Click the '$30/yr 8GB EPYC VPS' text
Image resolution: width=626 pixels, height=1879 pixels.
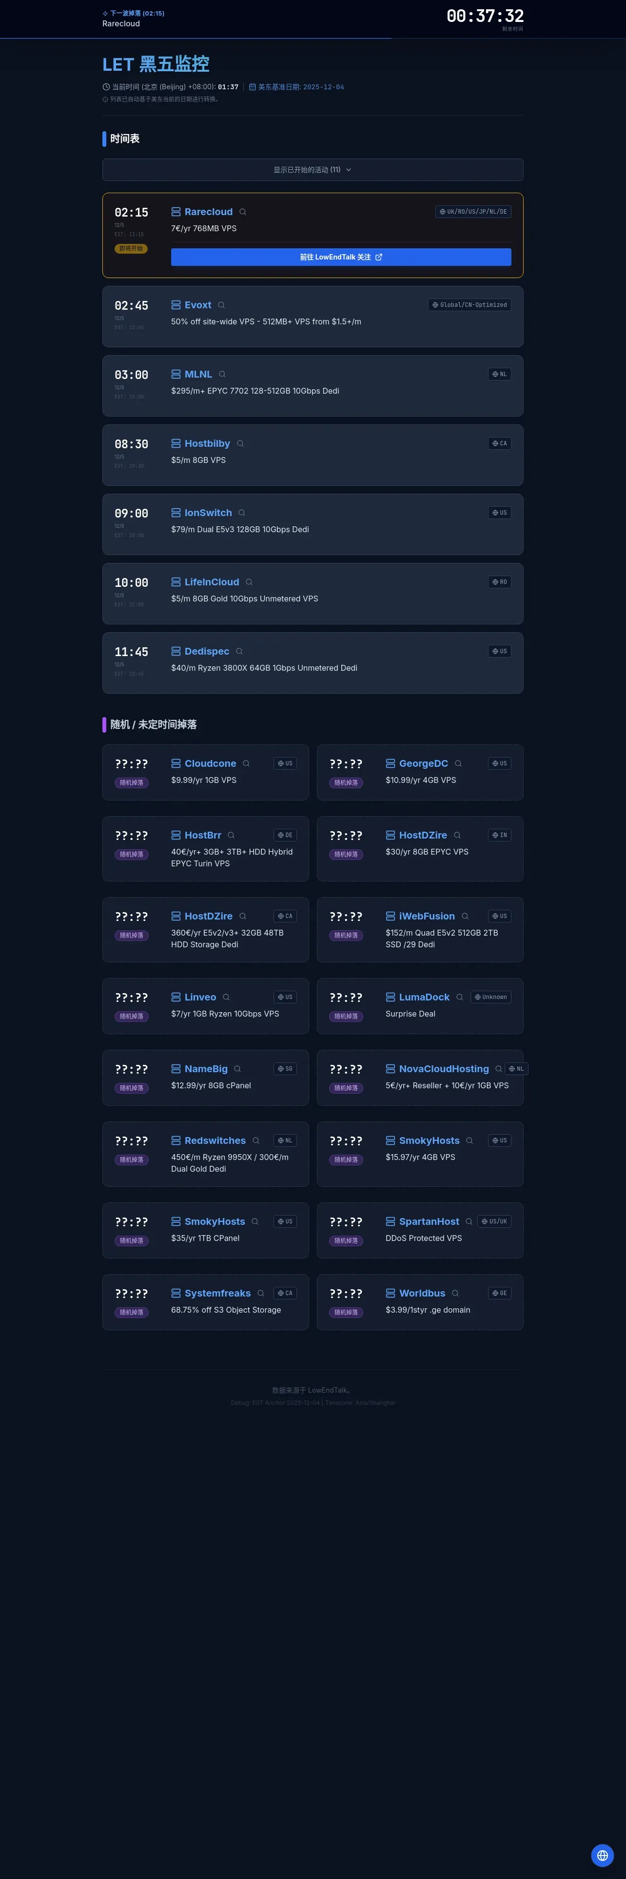pos(427,852)
